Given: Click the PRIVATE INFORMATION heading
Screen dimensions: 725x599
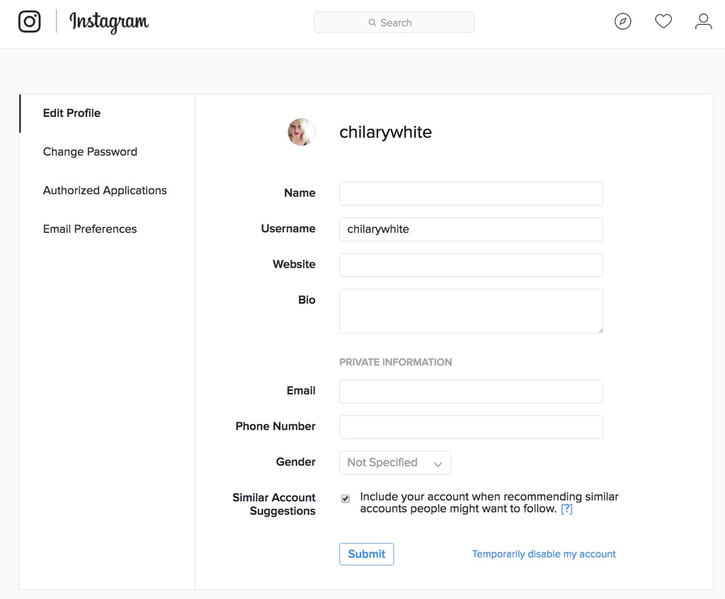Looking at the screenshot, I should (x=396, y=363).
